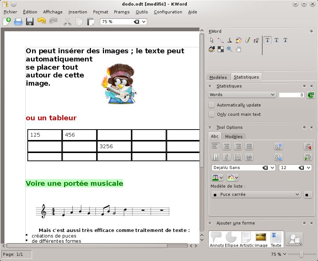
Task: Click the undo arrow in toolbar
Action: 41,22
